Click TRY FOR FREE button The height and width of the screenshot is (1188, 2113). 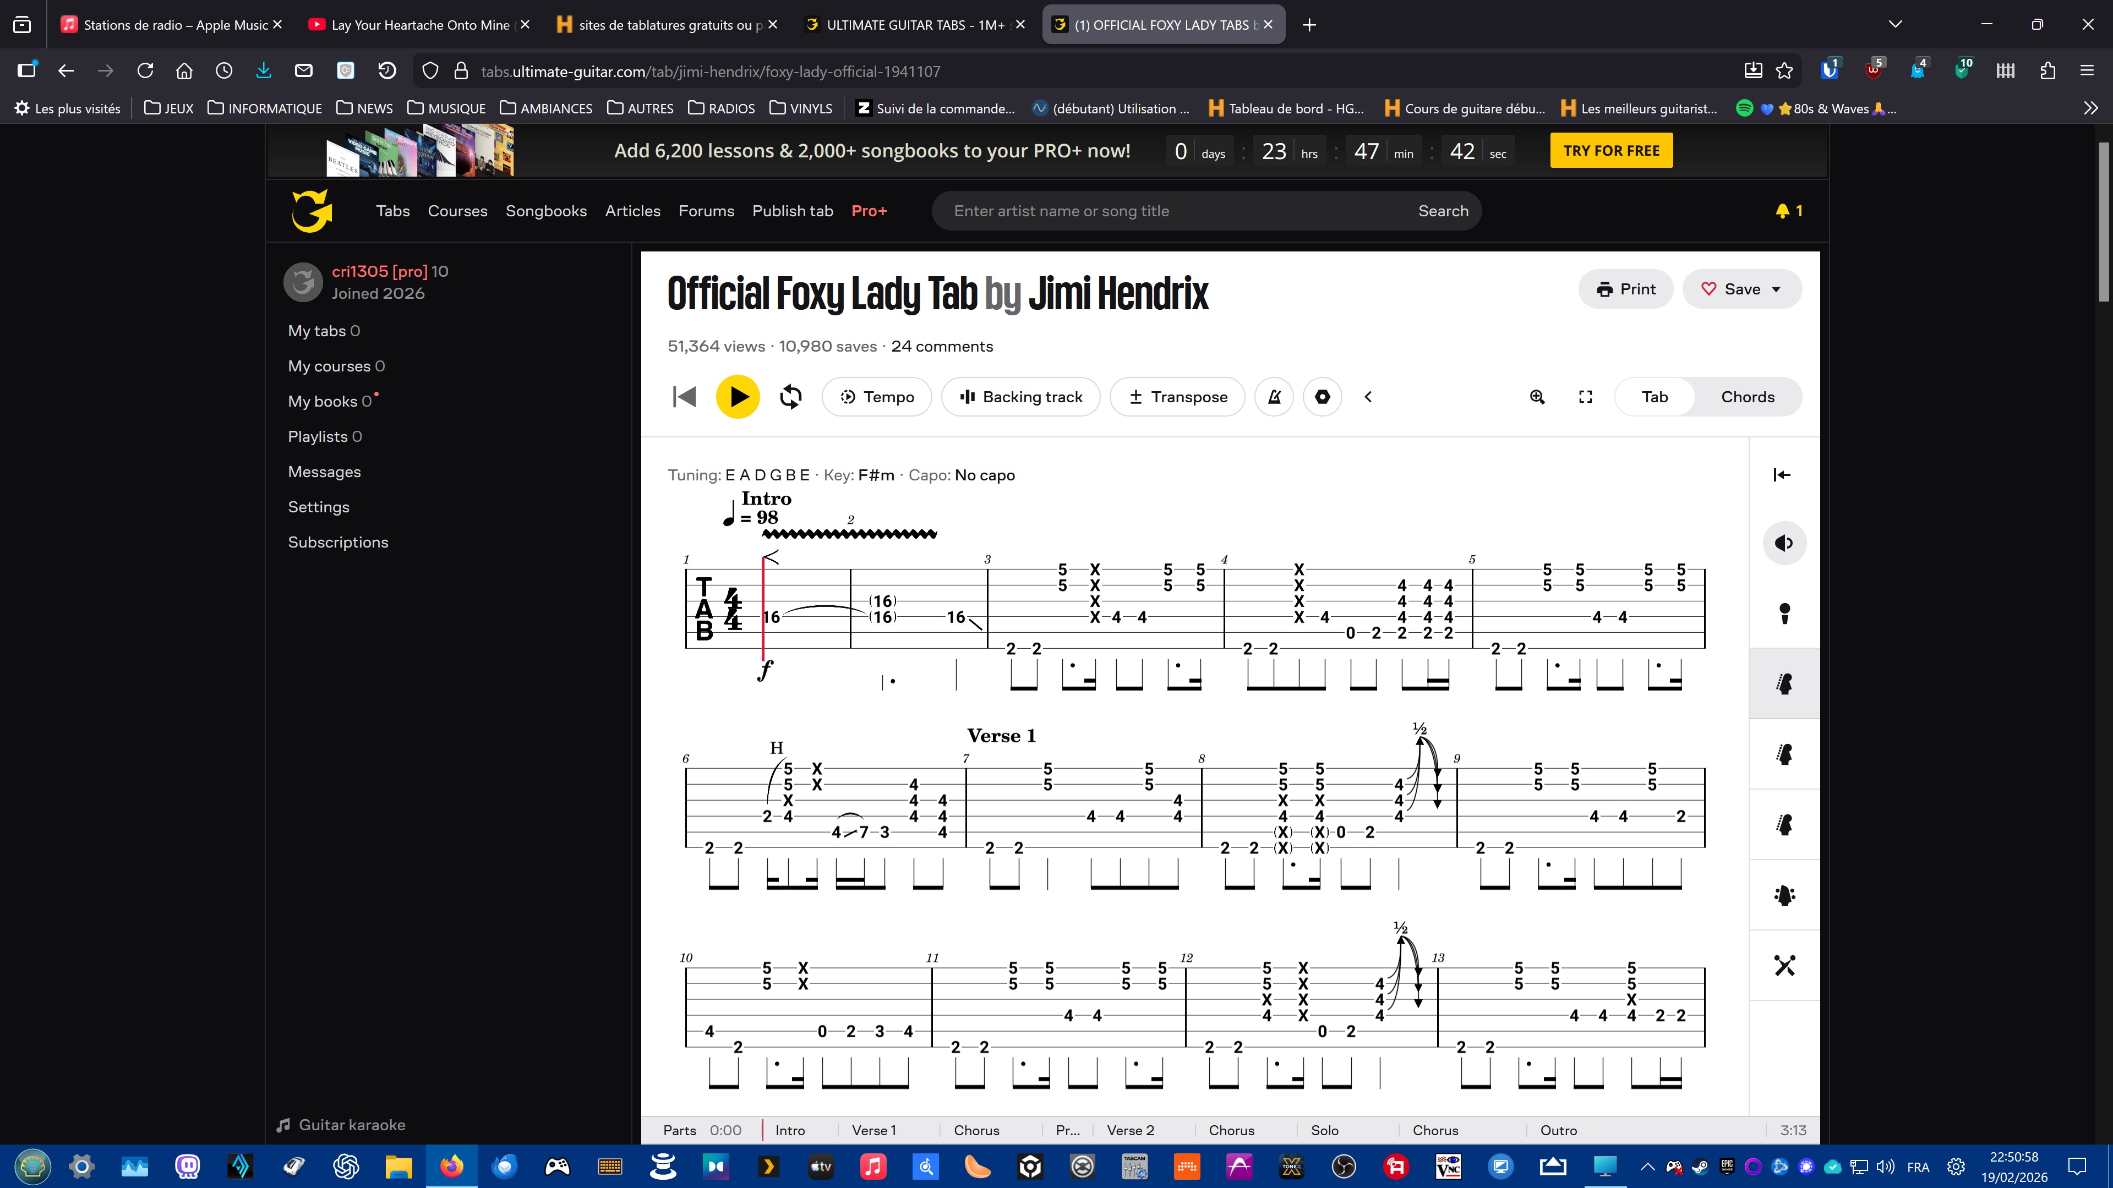pyautogui.click(x=1611, y=151)
